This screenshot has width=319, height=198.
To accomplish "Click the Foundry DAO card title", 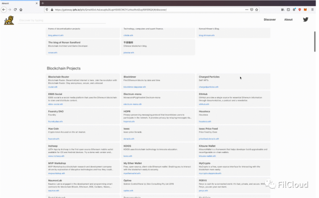I will click(56, 112).
